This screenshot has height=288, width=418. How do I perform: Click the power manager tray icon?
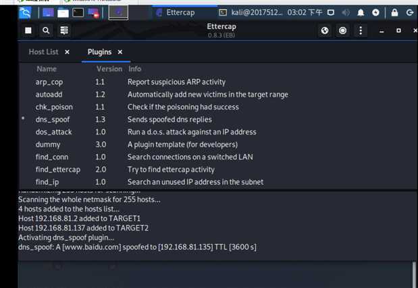(x=375, y=13)
